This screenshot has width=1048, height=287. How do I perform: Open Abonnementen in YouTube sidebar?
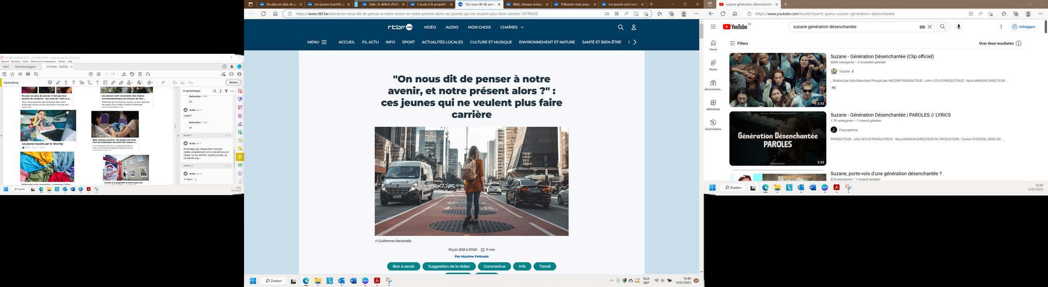coord(713,85)
